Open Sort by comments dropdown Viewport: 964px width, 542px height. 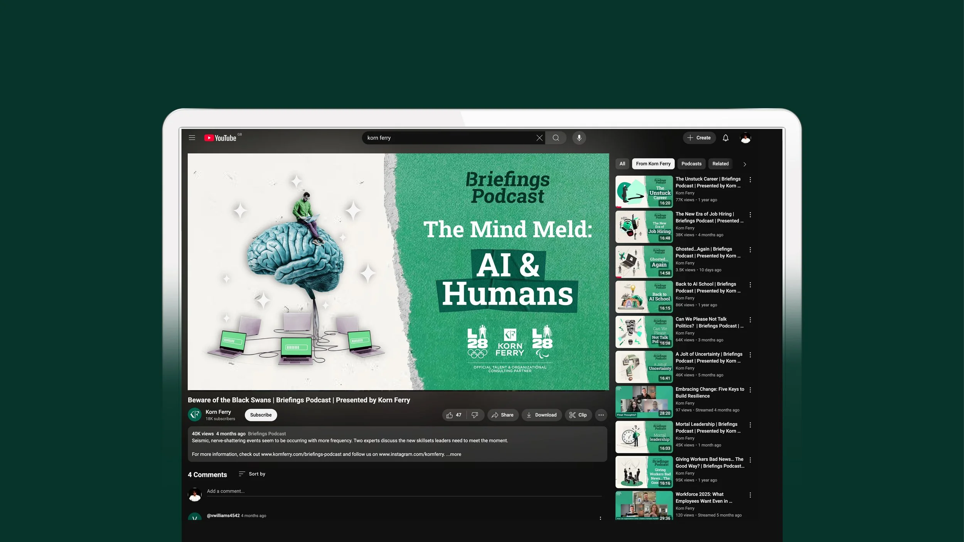[252, 474]
